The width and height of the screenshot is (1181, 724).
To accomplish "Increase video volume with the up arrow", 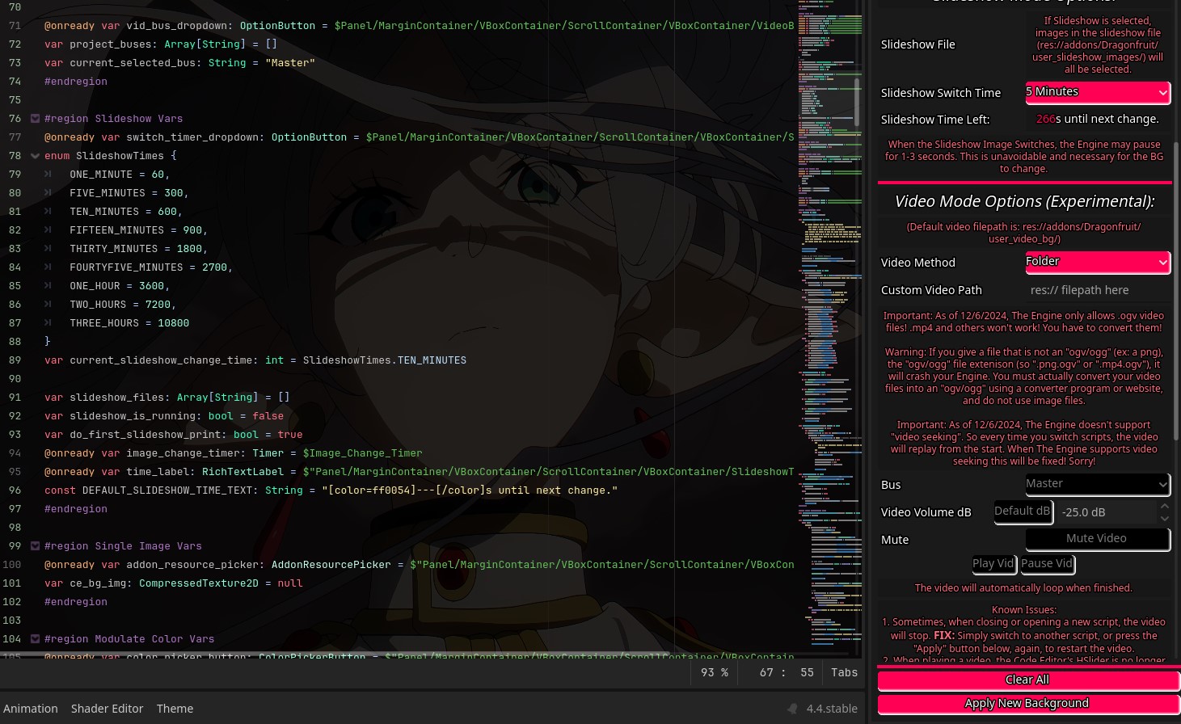I will pyautogui.click(x=1164, y=507).
